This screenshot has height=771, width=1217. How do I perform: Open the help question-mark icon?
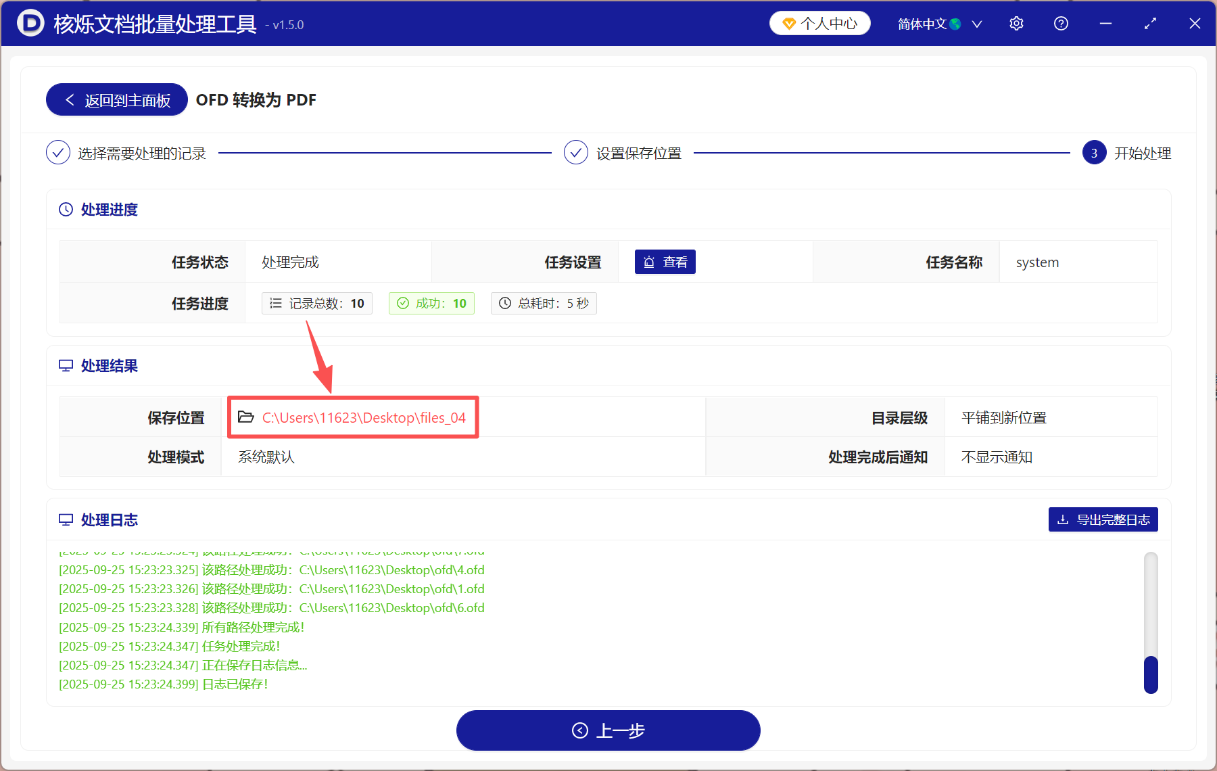tap(1060, 23)
